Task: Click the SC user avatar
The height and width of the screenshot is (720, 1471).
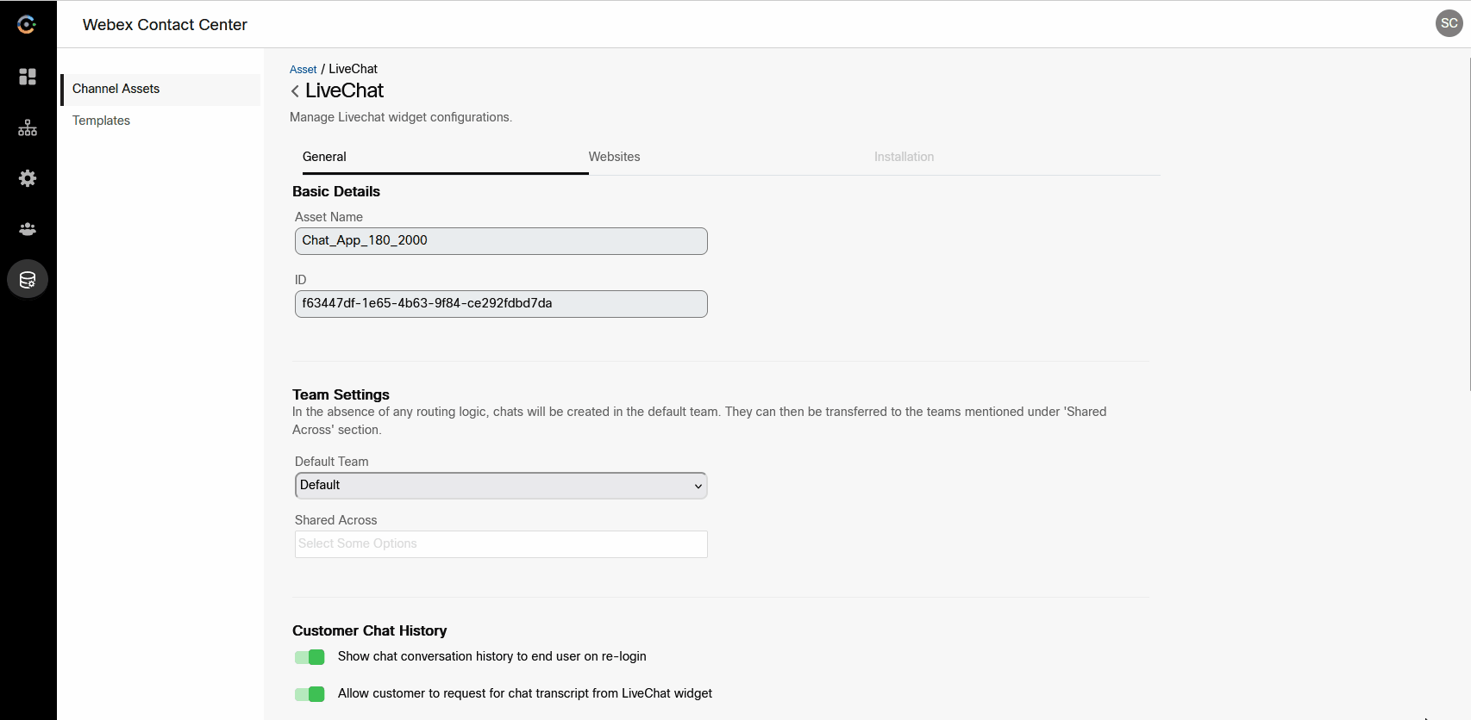Action: (1449, 23)
